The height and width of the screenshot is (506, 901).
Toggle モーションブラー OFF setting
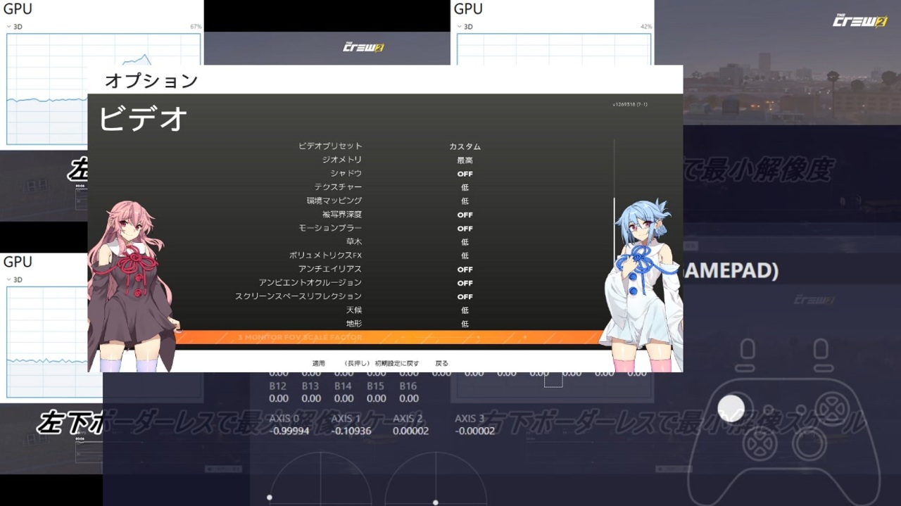tap(465, 229)
